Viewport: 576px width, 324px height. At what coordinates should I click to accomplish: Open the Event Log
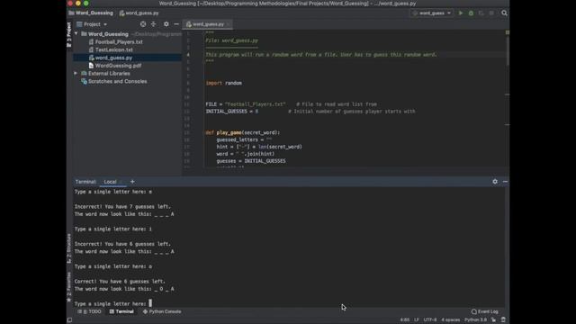point(484,311)
